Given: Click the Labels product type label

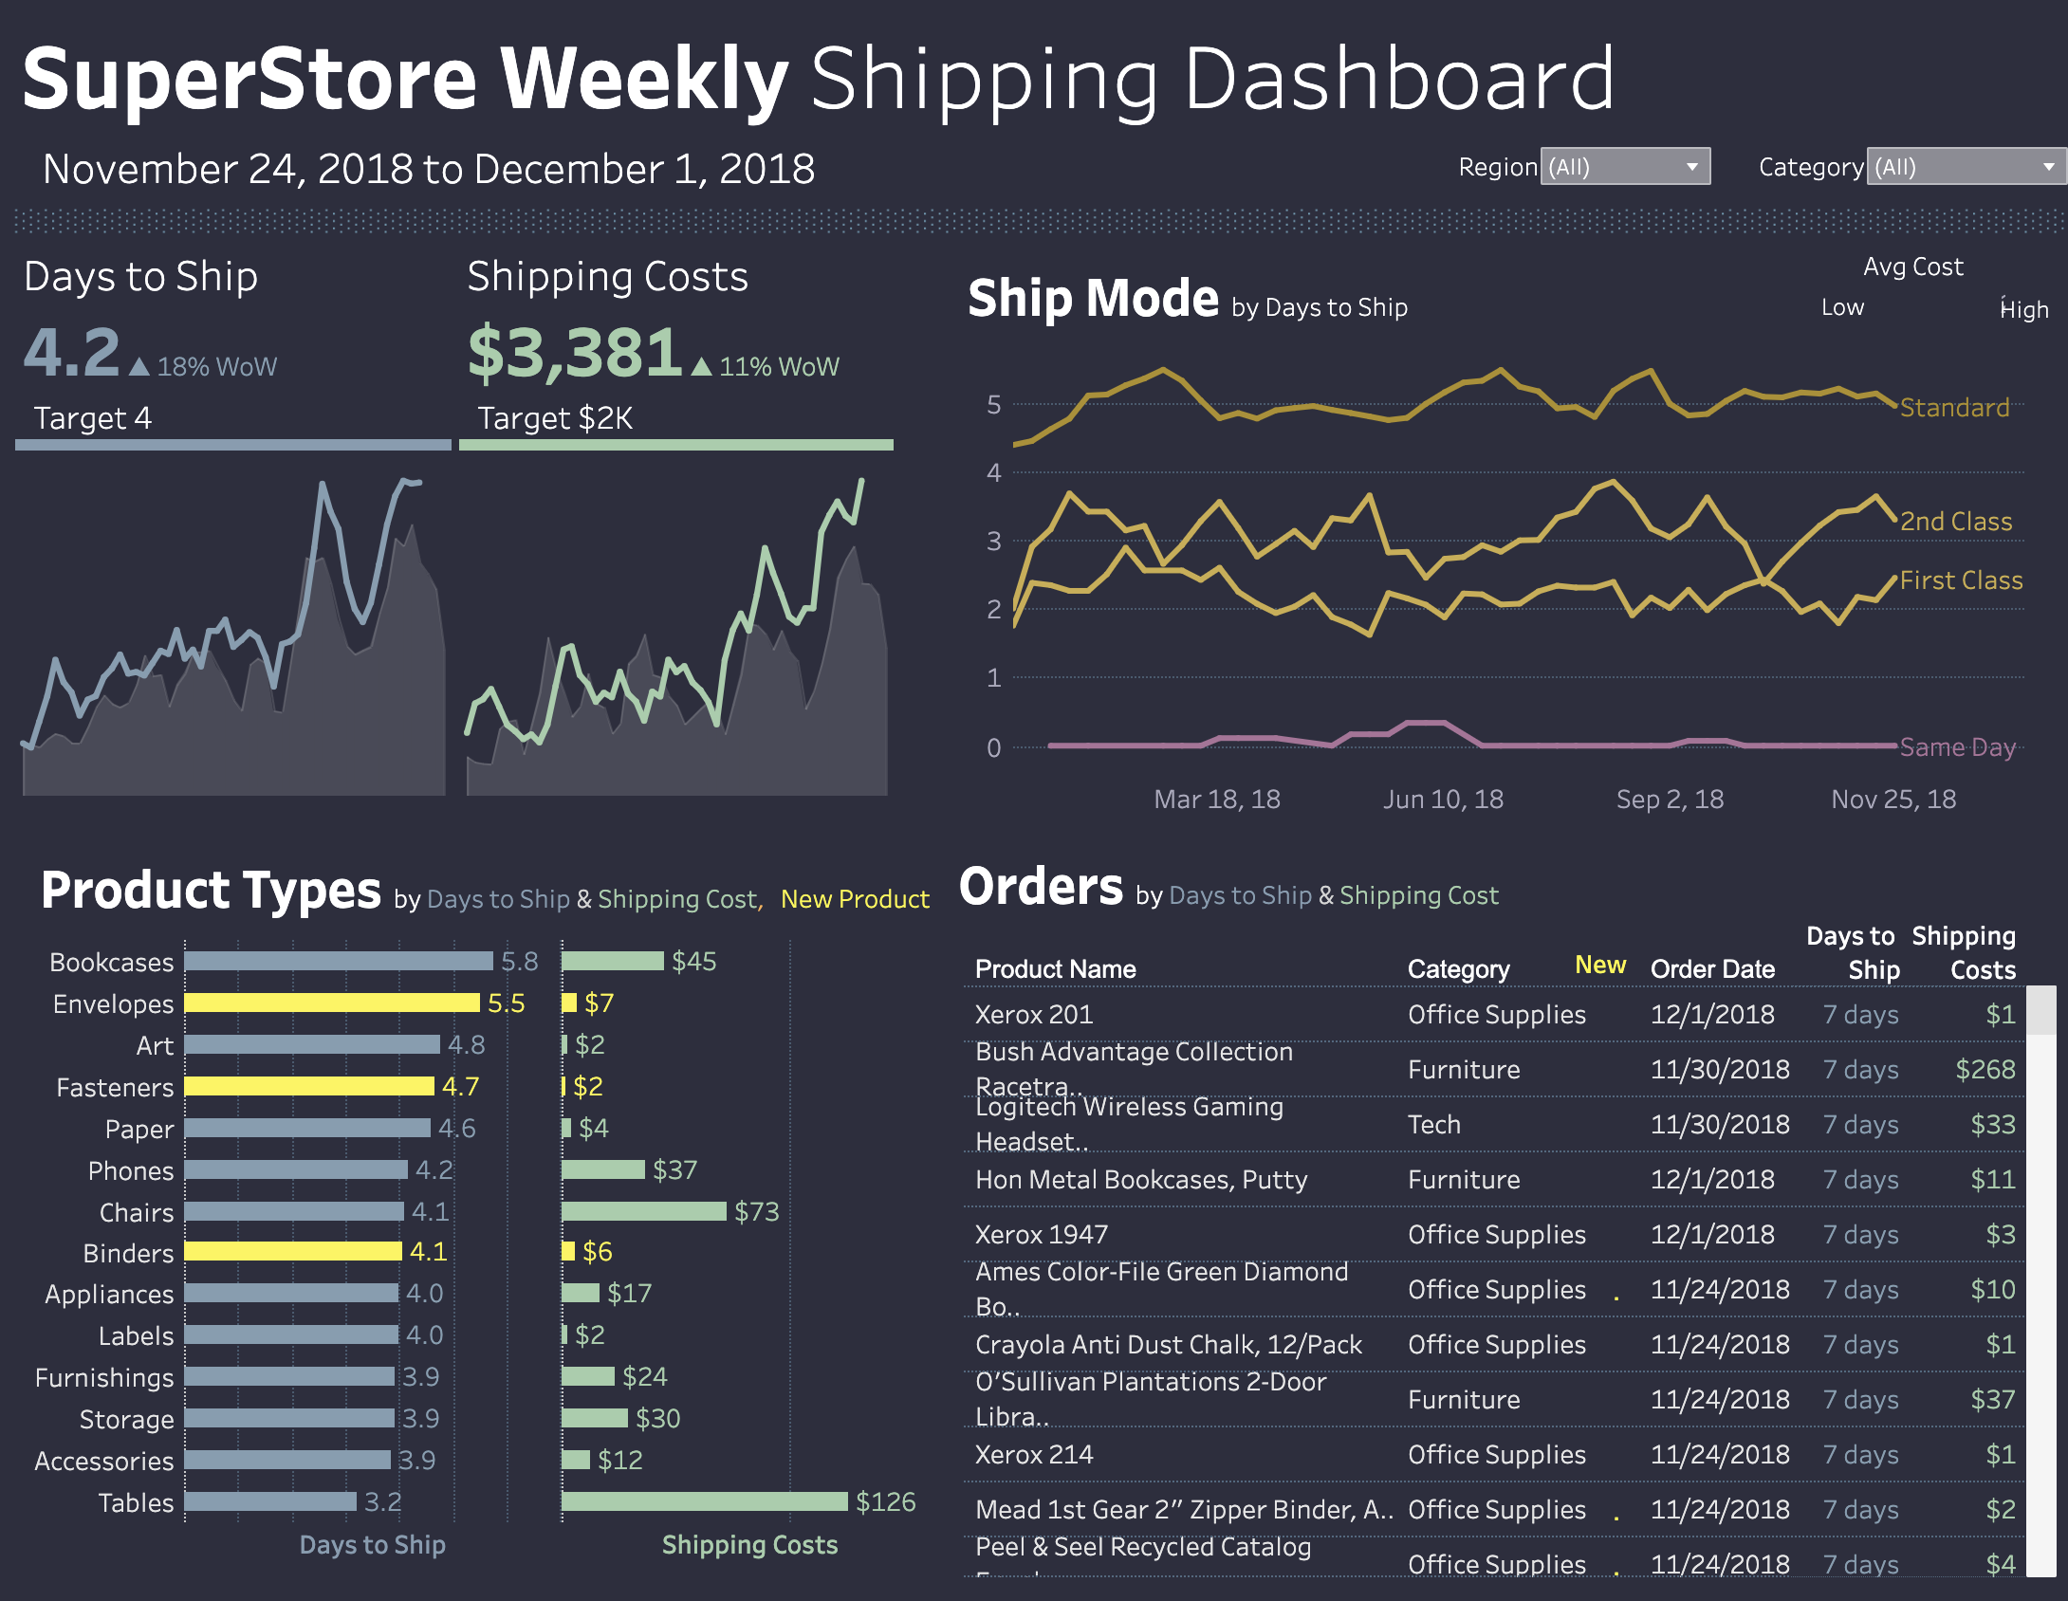Looking at the screenshot, I should click(x=136, y=1335).
